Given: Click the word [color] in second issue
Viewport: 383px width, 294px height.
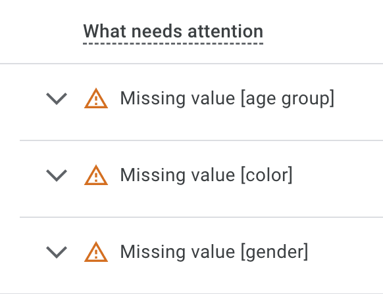Looking at the screenshot, I should click(267, 175).
